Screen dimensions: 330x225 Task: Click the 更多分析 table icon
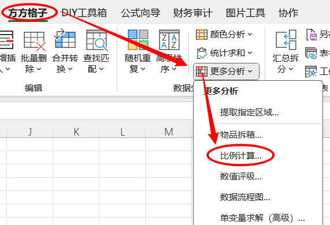click(x=201, y=72)
